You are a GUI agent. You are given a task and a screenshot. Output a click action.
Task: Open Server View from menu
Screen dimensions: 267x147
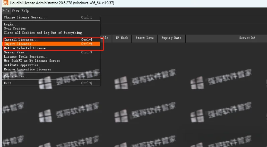click(x=51, y=52)
